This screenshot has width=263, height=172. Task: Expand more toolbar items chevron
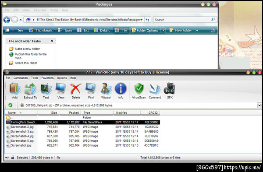coord(197,31)
